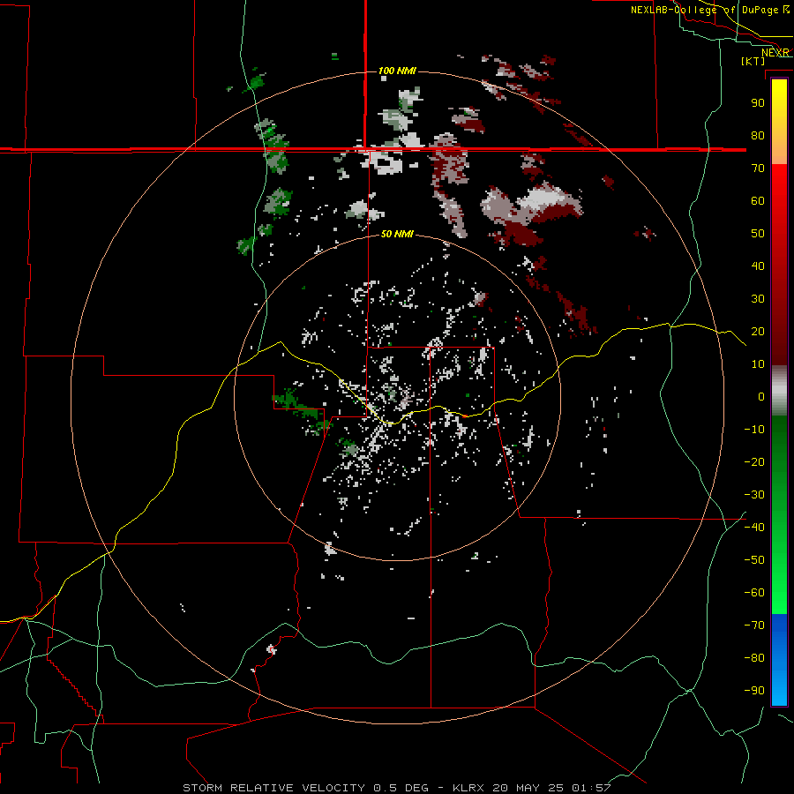The height and width of the screenshot is (794, 794).
Task: Click the 60 value on velocity scale
Action: [x=758, y=200]
